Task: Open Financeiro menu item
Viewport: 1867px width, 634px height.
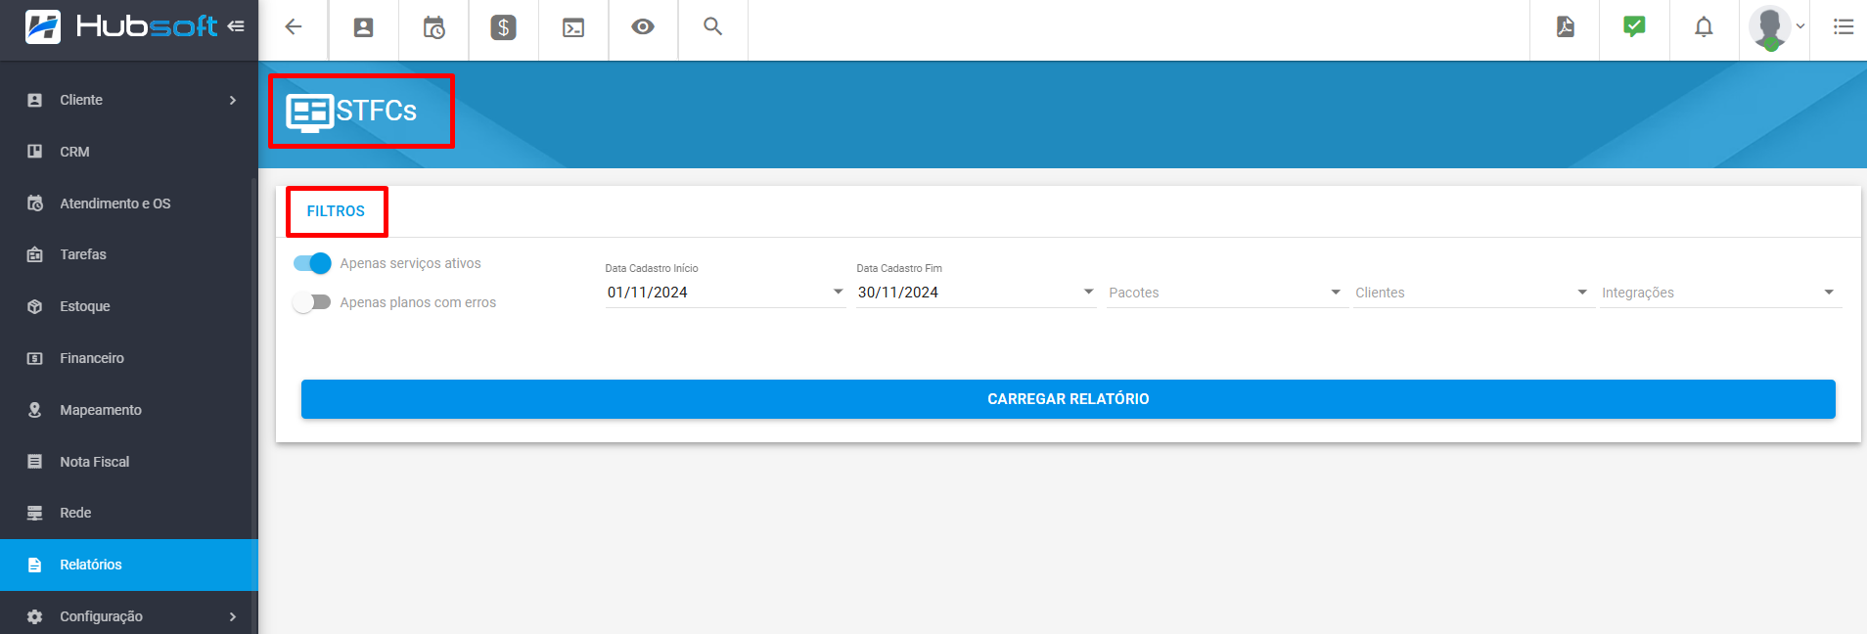Action: pyautogui.click(x=129, y=358)
